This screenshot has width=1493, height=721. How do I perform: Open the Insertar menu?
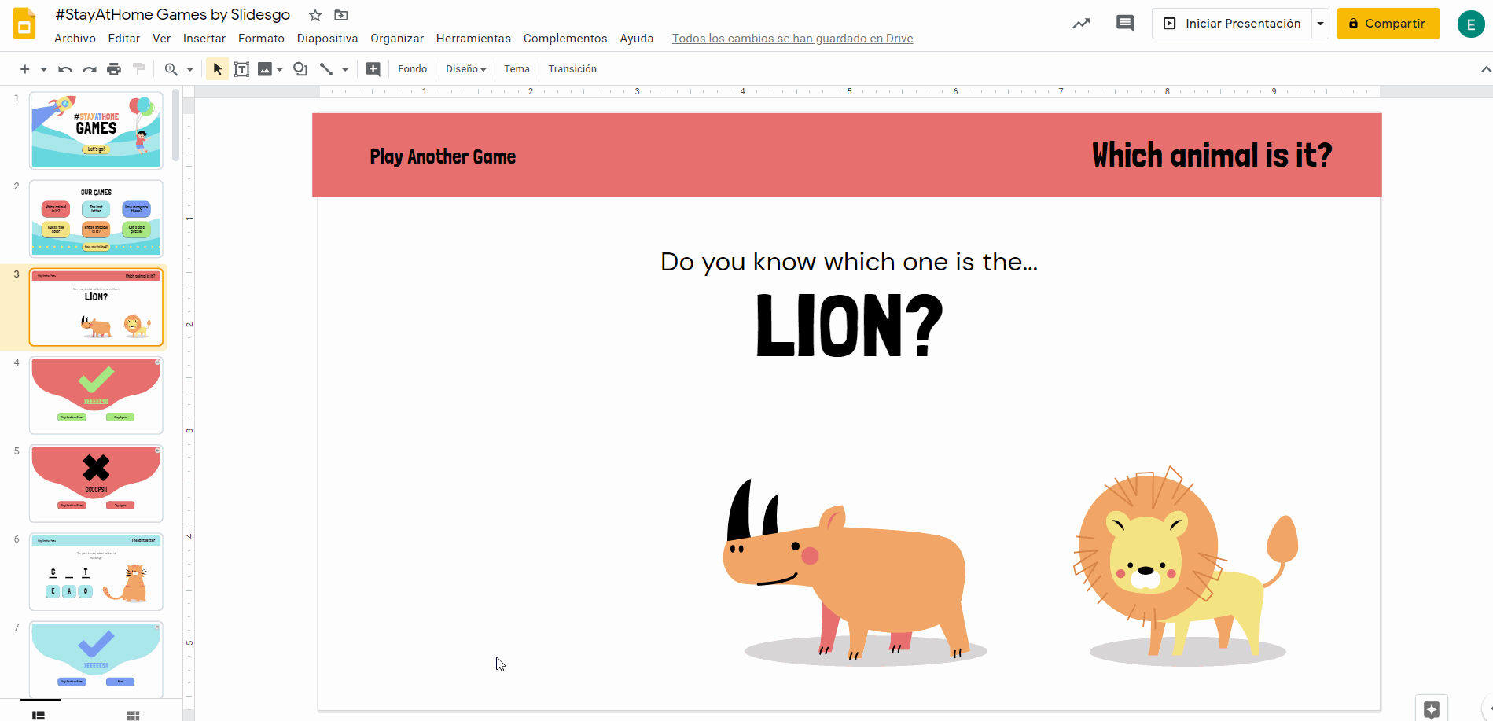(204, 39)
